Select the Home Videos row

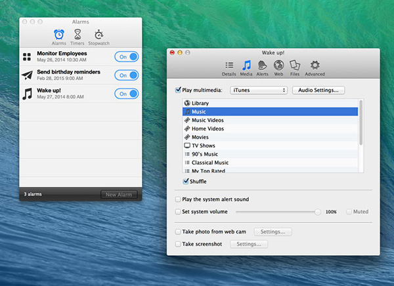(x=270, y=129)
